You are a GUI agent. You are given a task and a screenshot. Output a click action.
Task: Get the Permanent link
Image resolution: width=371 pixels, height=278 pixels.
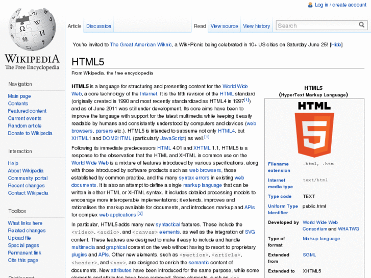tap(24, 252)
